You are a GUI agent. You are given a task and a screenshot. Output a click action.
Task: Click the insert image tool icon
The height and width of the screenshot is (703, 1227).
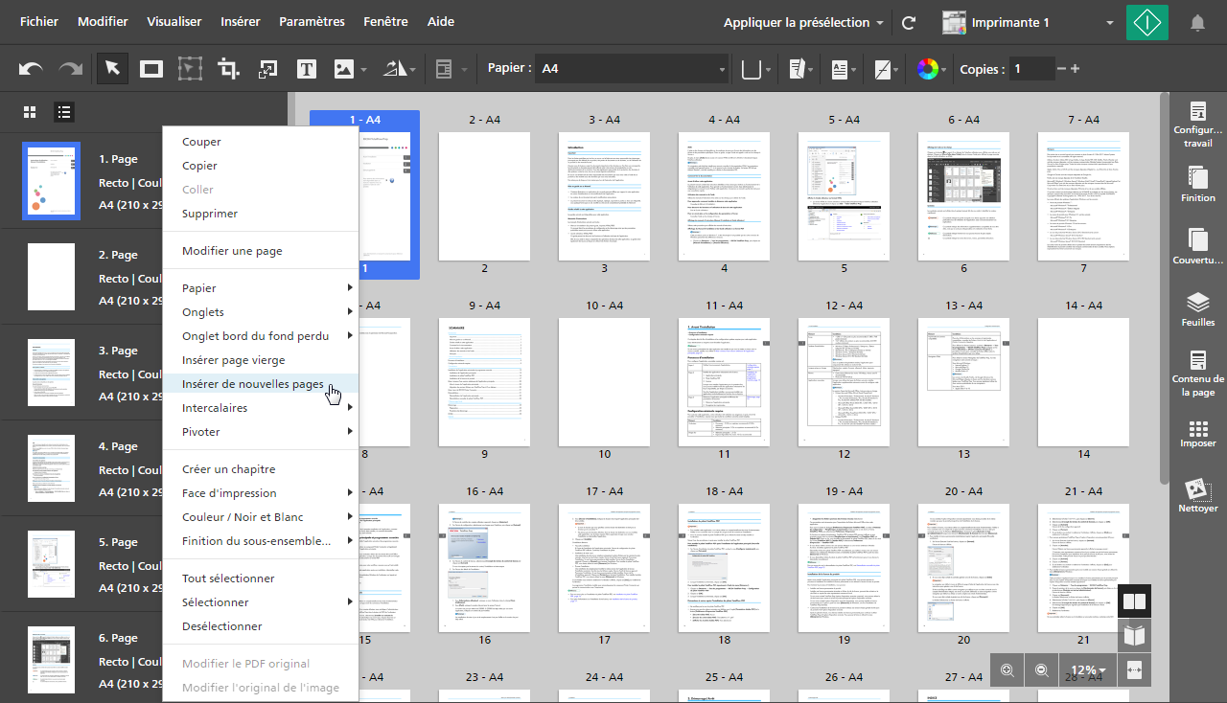click(344, 69)
